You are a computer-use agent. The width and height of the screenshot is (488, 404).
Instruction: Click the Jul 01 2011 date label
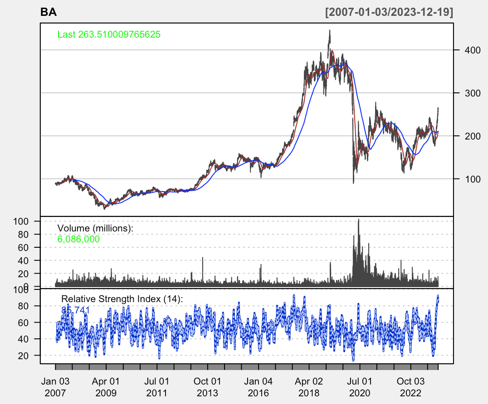tap(157, 387)
